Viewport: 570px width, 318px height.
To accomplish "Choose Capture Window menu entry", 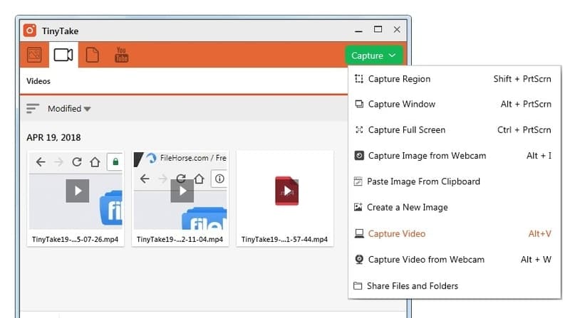I will point(455,104).
